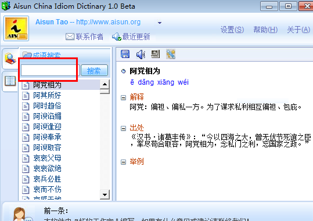Click the envelope icon beside 联系作者
The width and height of the screenshot is (313, 221).
(x=70, y=37)
